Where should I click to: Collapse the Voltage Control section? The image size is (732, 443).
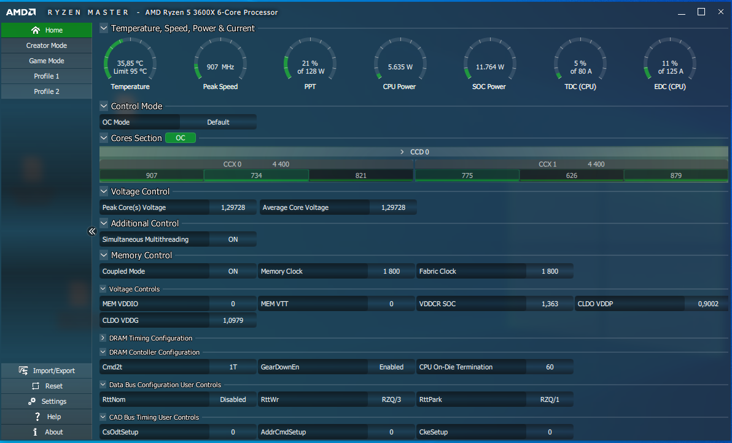pyautogui.click(x=104, y=191)
